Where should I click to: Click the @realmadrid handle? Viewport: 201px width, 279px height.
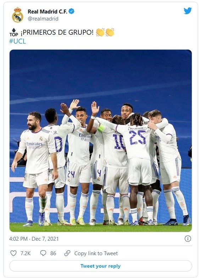pos(43,19)
